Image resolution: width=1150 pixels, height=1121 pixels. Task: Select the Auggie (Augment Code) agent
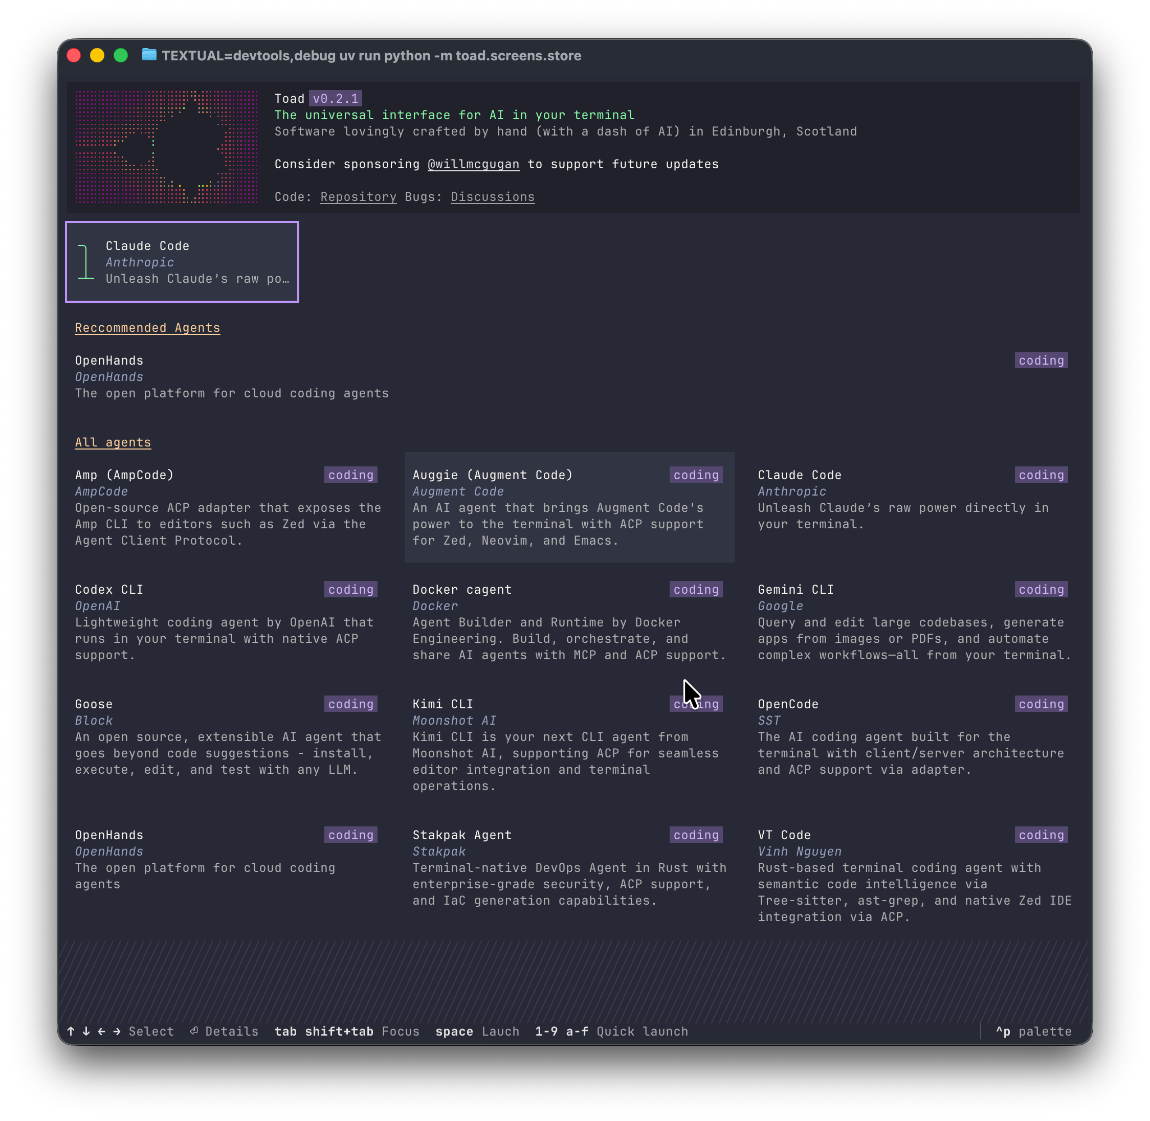569,507
